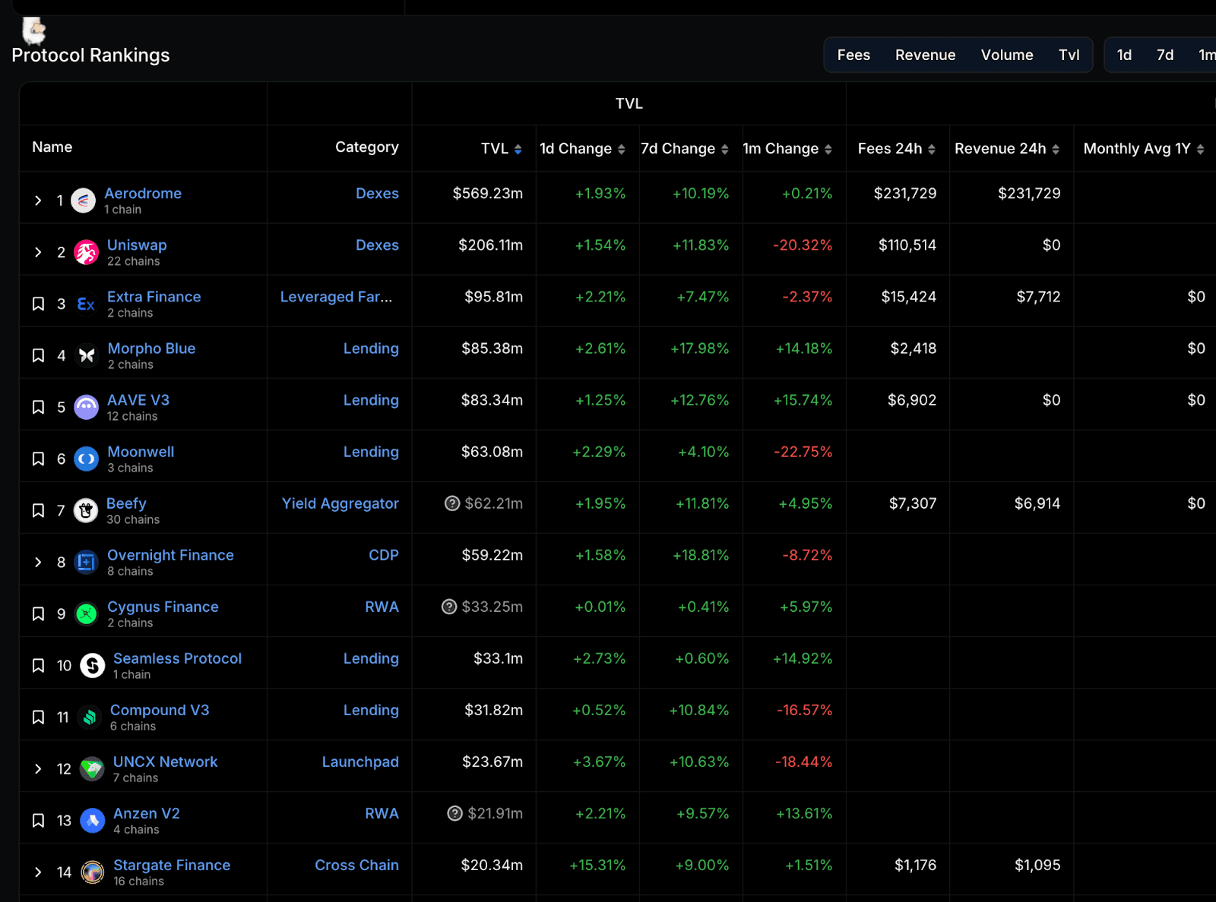Click the AAVE V3 ghost logo
Image resolution: width=1216 pixels, height=902 pixels.
[86, 408]
